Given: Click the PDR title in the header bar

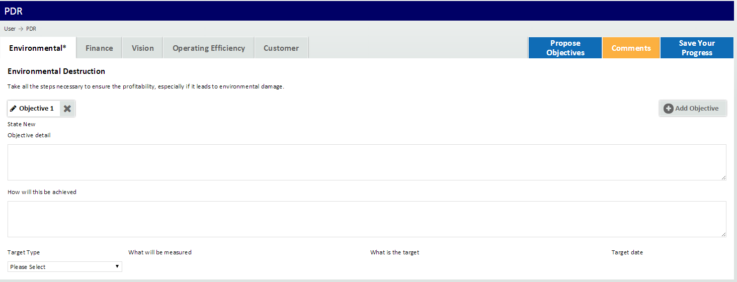Looking at the screenshot, I should click(14, 11).
